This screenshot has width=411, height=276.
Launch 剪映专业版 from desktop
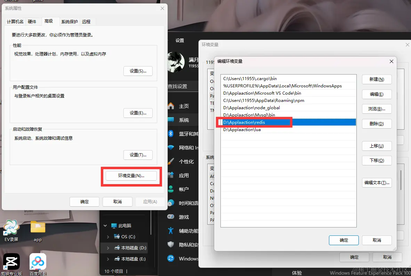click(x=11, y=264)
